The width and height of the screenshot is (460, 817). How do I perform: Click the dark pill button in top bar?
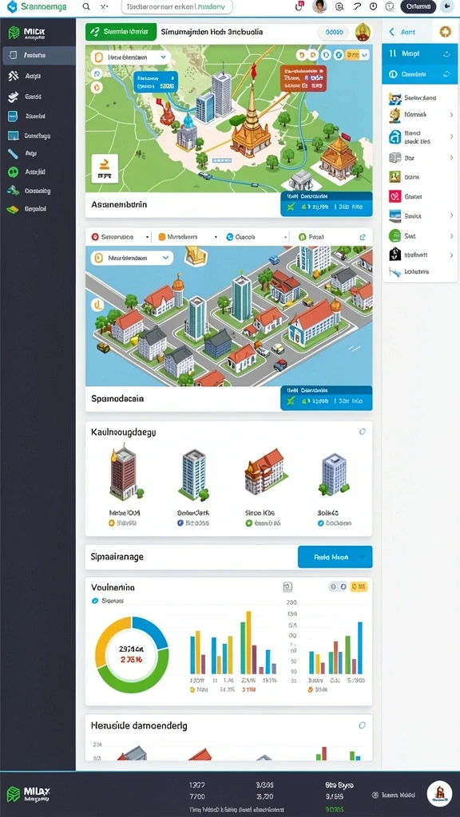pos(418,6)
